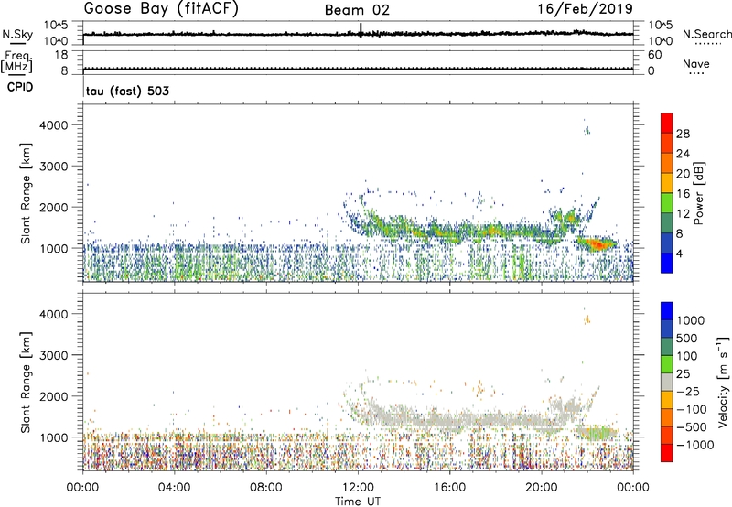The height and width of the screenshot is (507, 732).
Task: Click the 'Beam 02' label
Action: pos(357,10)
